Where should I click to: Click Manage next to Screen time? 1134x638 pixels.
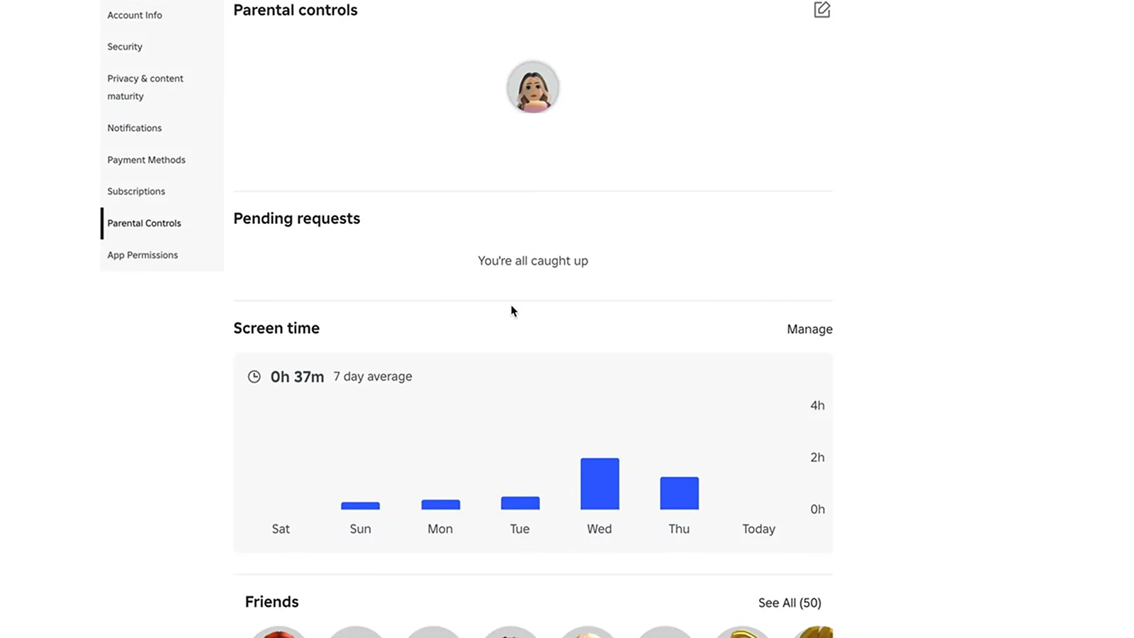tap(809, 329)
